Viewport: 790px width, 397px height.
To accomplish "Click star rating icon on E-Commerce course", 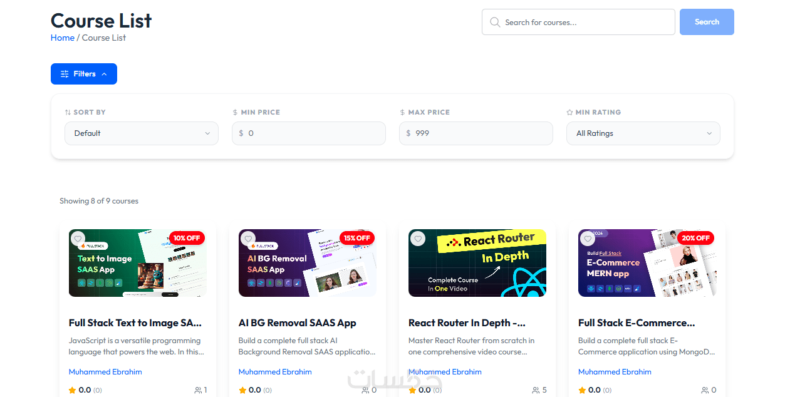I will point(582,390).
